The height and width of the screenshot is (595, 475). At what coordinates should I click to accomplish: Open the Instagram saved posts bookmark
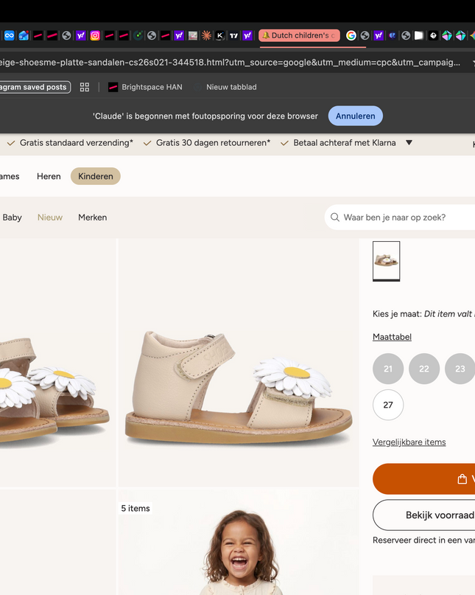pyautogui.click(x=34, y=87)
